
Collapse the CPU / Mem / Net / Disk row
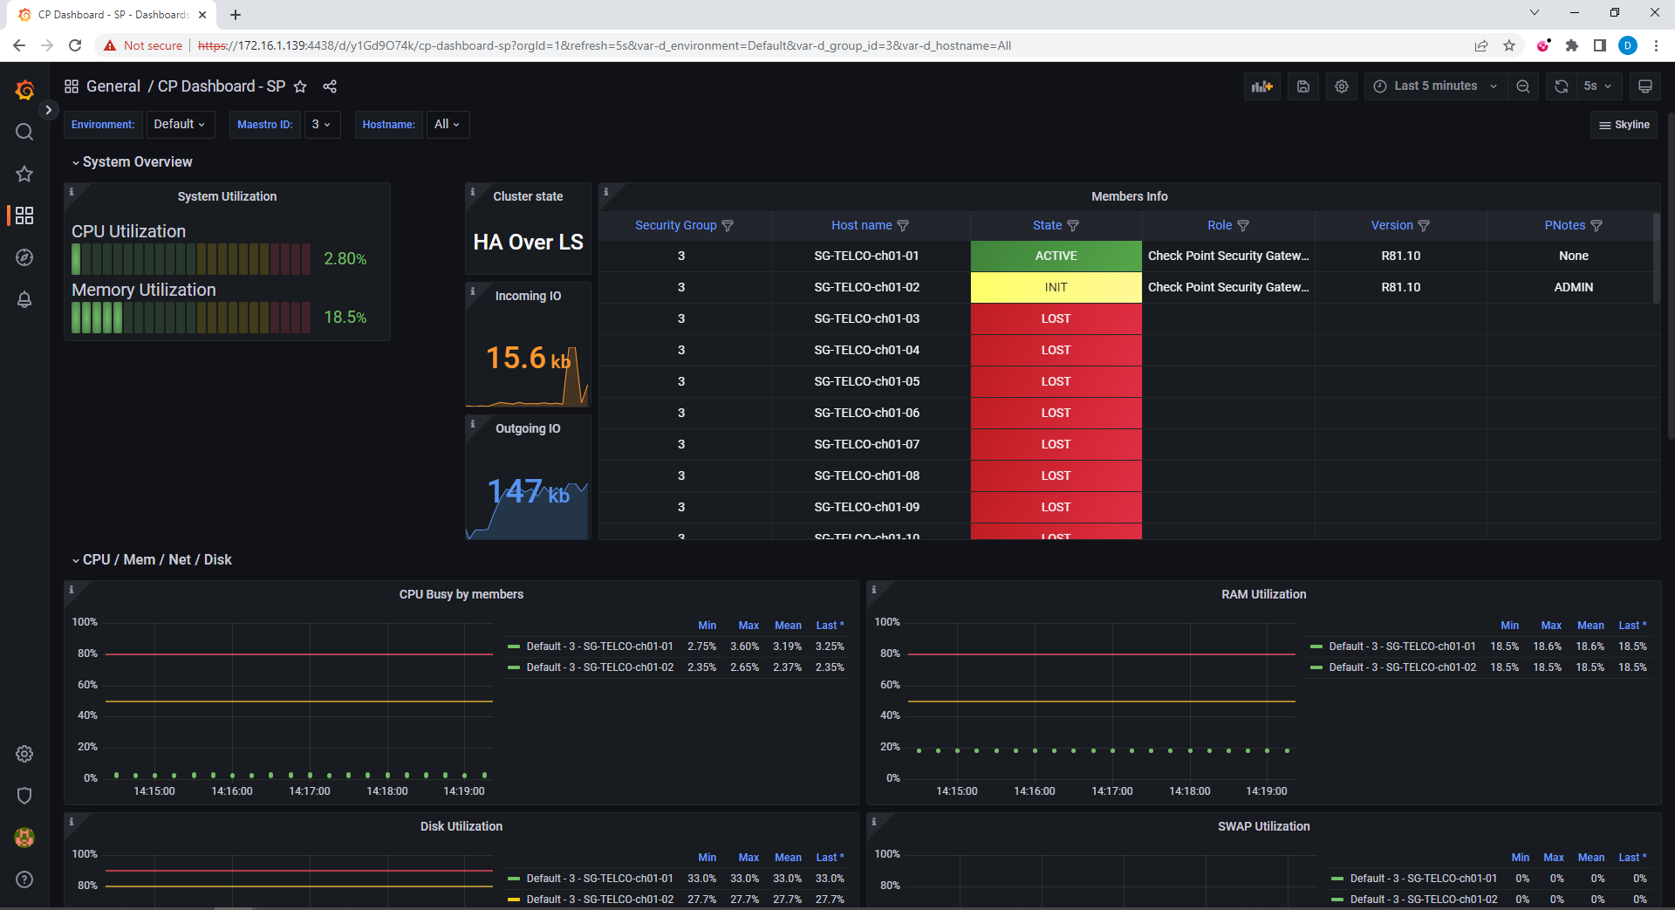coord(152,560)
